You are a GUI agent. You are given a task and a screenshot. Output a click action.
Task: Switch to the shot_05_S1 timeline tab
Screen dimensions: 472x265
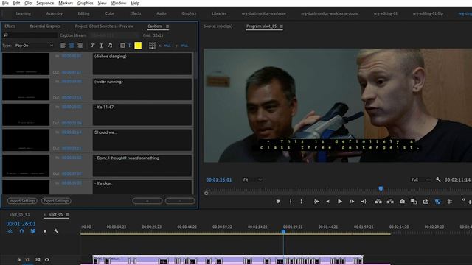[20, 214]
